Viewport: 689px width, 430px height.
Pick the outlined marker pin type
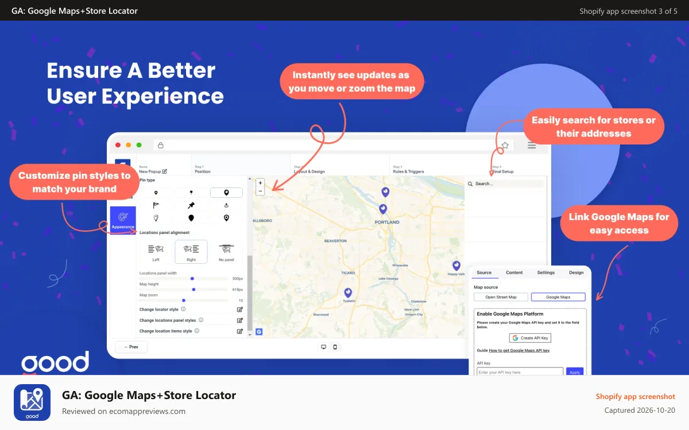[156, 218]
